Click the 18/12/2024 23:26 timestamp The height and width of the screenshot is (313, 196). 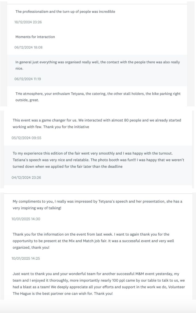(x=28, y=22)
